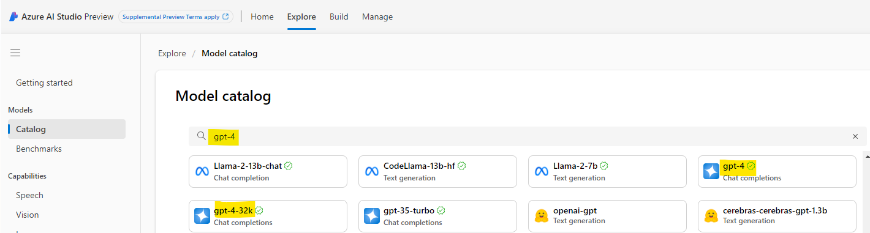Click the Hugging Face icon on openai-gpt card
The width and height of the screenshot is (870, 233).
[541, 216]
